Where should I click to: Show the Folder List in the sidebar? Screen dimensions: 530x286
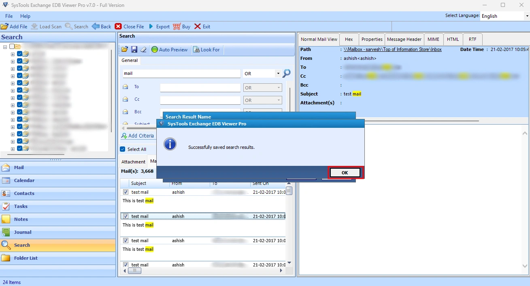tap(58, 258)
